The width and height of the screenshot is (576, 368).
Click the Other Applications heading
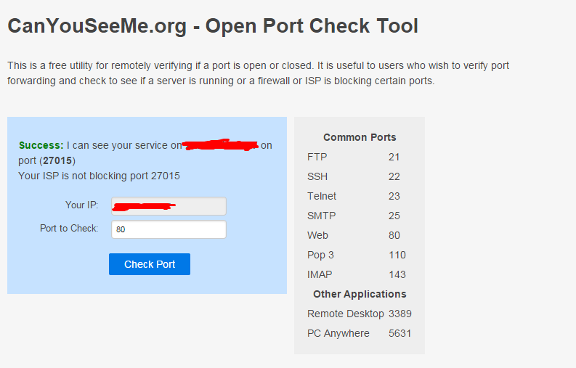click(360, 294)
